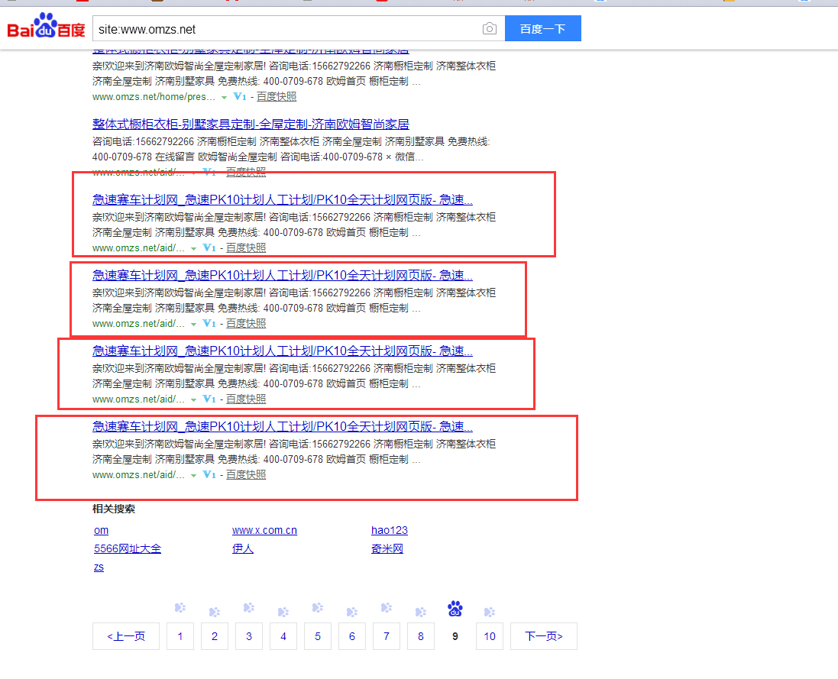Go to results page 6
The width and height of the screenshot is (838, 679).
[x=352, y=636]
